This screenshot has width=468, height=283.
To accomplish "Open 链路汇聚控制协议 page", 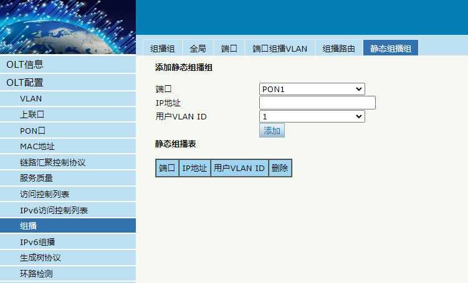I will click(68, 162).
